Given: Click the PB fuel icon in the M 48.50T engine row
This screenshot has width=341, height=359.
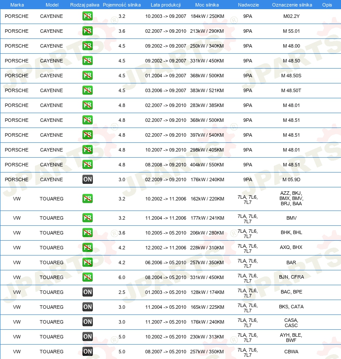Looking at the screenshot, I should (x=88, y=90).
